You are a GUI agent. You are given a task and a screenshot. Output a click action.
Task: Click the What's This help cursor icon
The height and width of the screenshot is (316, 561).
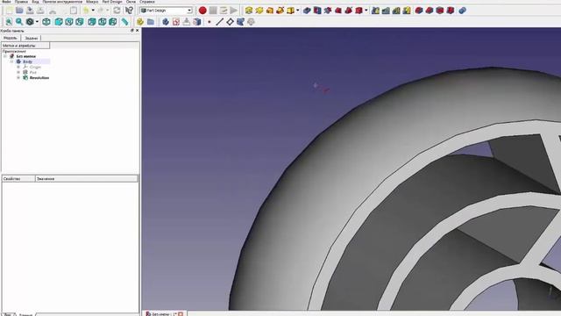(129, 11)
